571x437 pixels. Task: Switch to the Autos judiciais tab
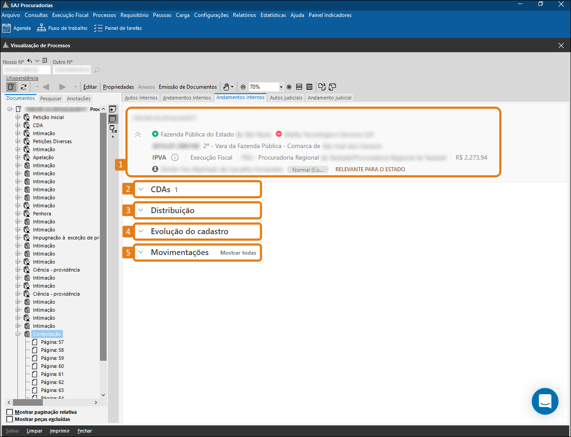(x=286, y=98)
